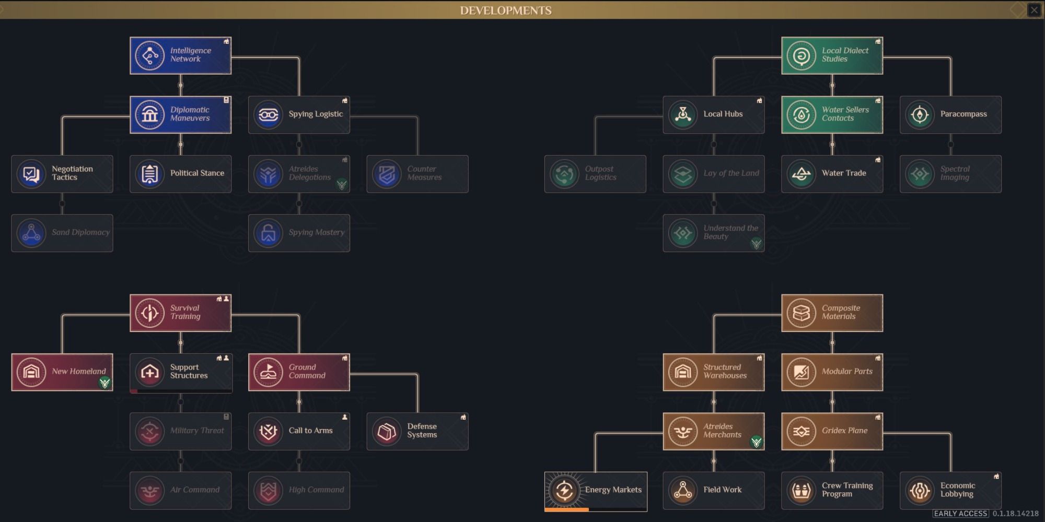Click the Composite Materials cube icon
1045x522 pixels.
pos(802,313)
